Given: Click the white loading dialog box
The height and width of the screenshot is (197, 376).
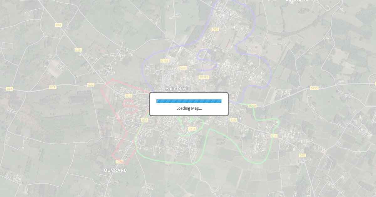Looking at the screenshot, I should tap(189, 104).
